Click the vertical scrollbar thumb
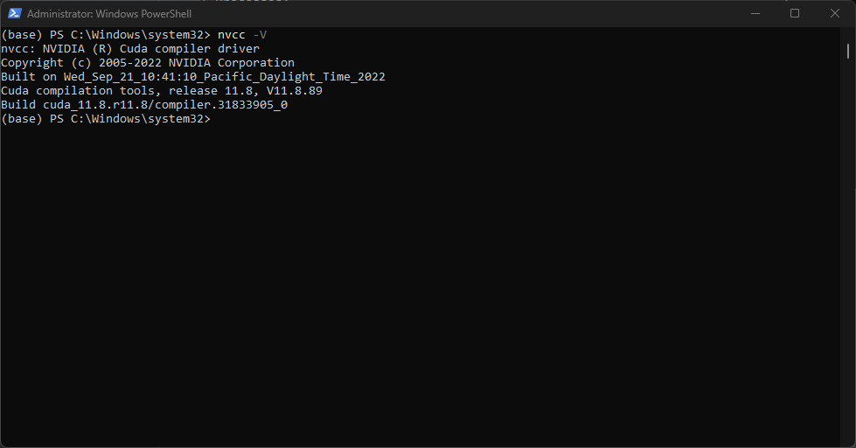 [848, 52]
